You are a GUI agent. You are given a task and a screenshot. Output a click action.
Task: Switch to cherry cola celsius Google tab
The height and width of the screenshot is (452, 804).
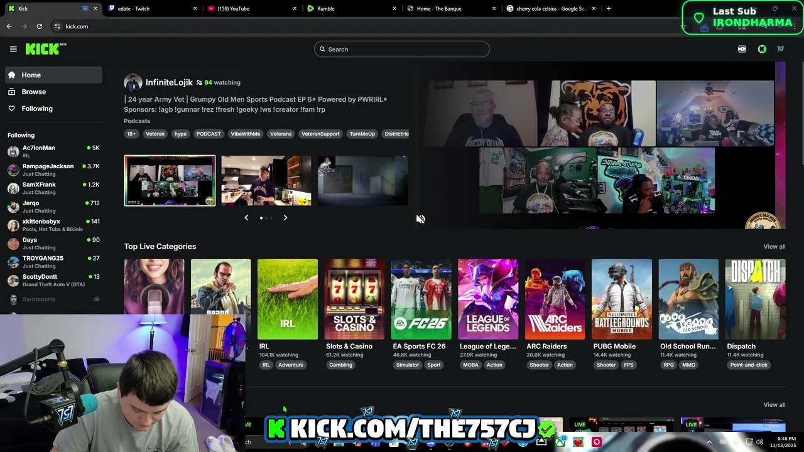(551, 8)
